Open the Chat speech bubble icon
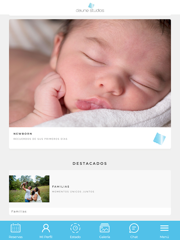The width and height of the screenshot is (180, 240). (134, 228)
